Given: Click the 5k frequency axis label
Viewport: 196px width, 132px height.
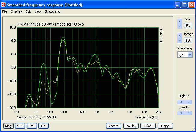Looking at the screenshot, I should click(130, 112).
